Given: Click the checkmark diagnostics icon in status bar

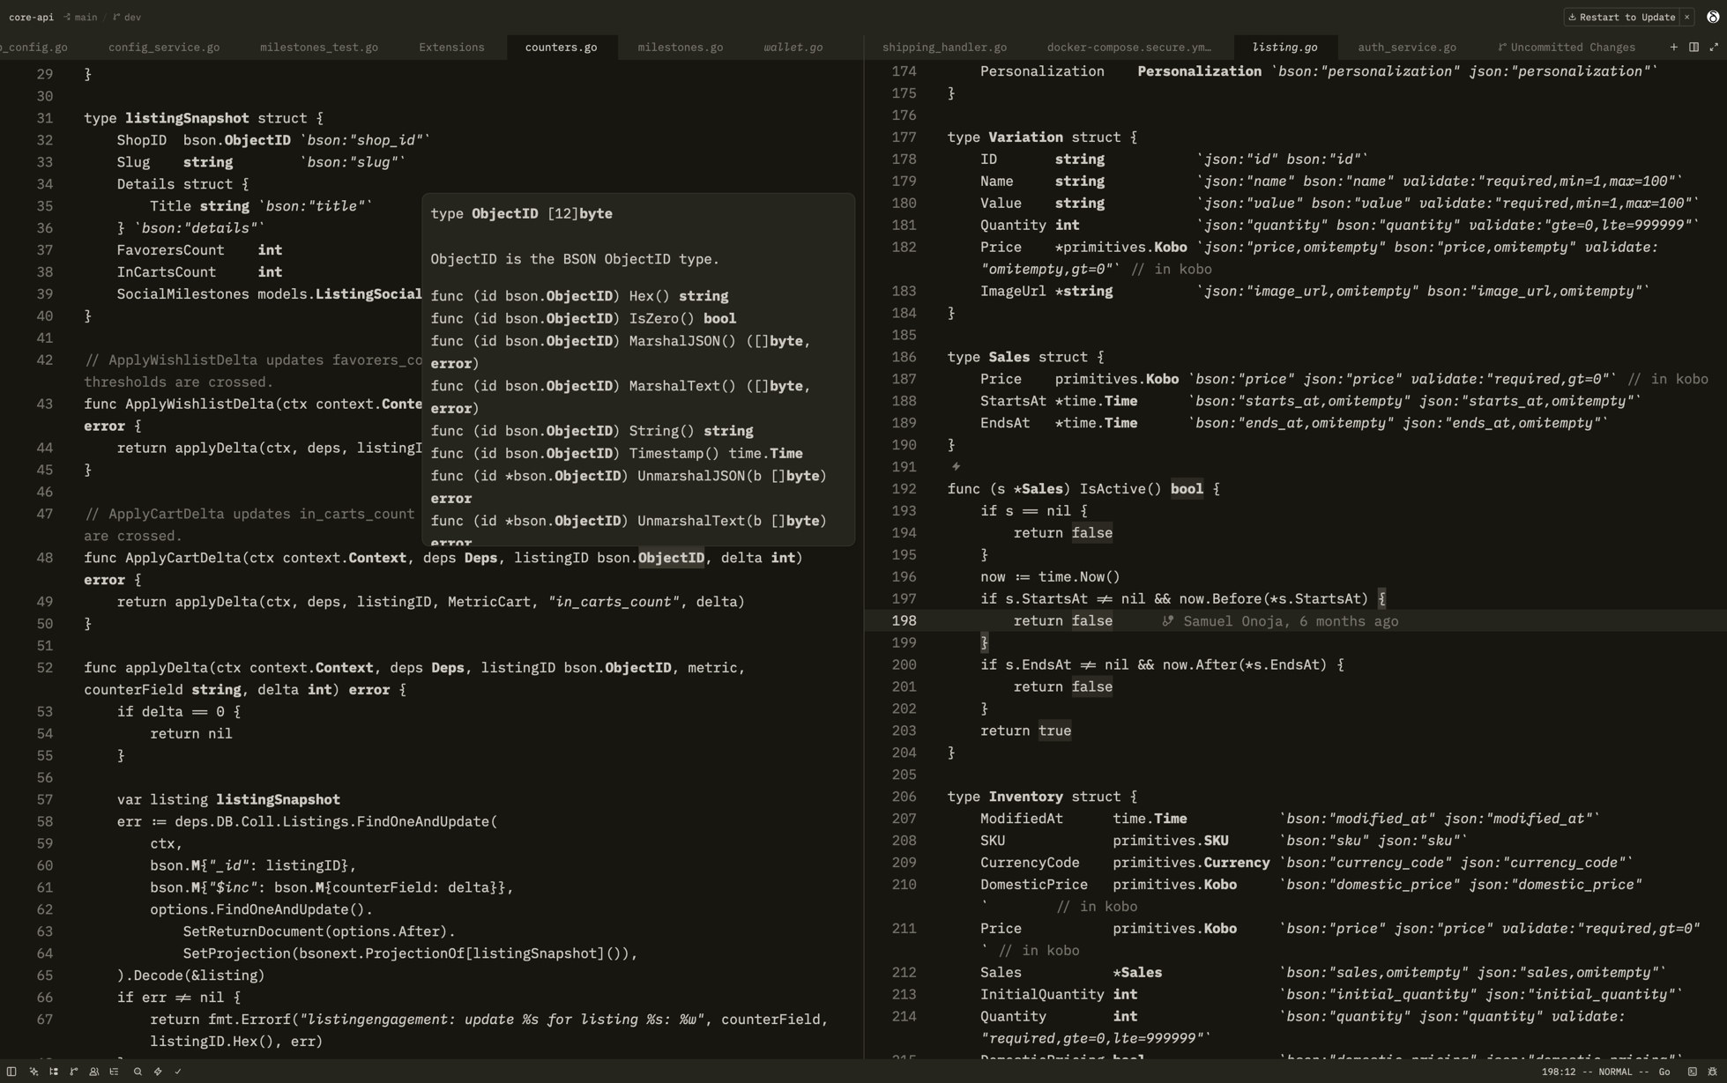Looking at the screenshot, I should click(x=178, y=1072).
